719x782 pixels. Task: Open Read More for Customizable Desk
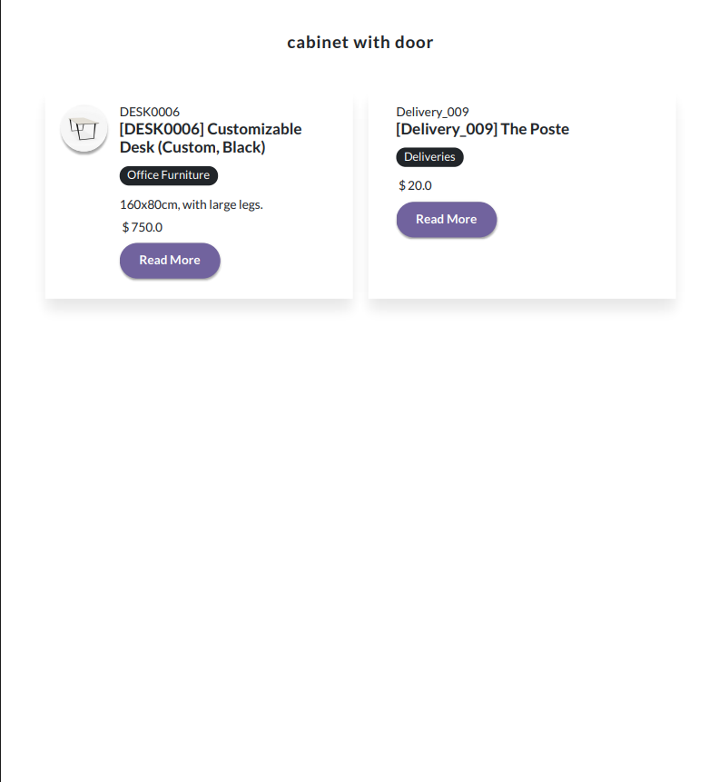coord(170,261)
